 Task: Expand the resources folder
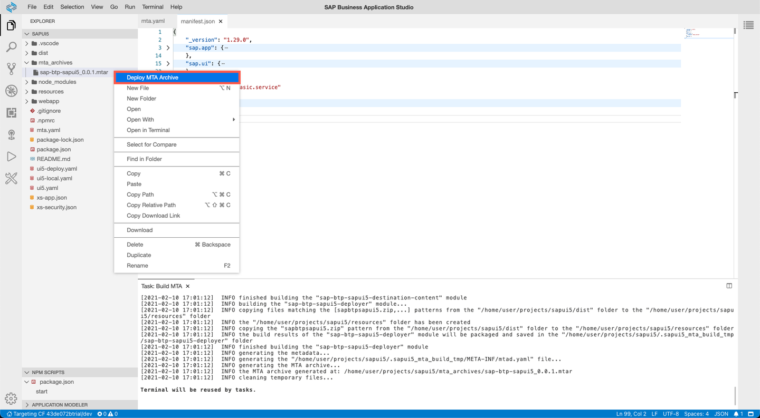tap(27, 92)
